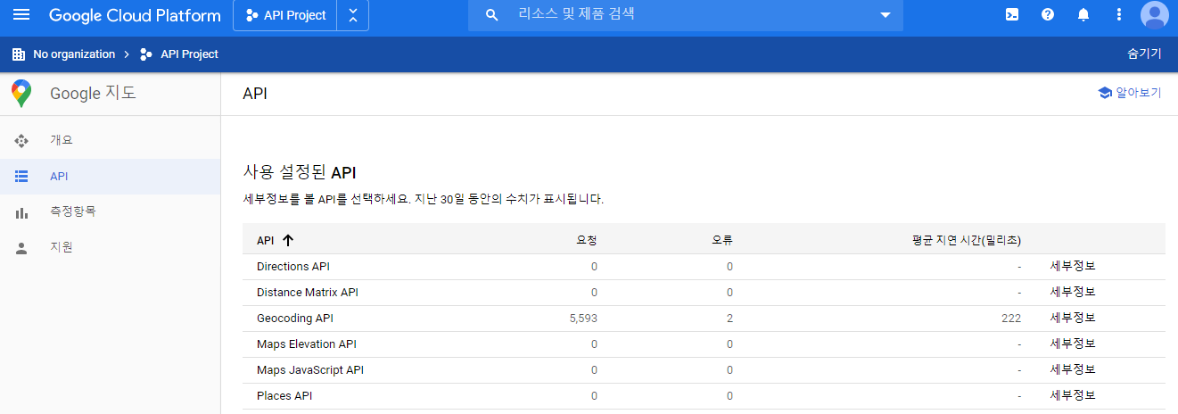Click the 5,593 requests value
1178x414 pixels.
(583, 319)
